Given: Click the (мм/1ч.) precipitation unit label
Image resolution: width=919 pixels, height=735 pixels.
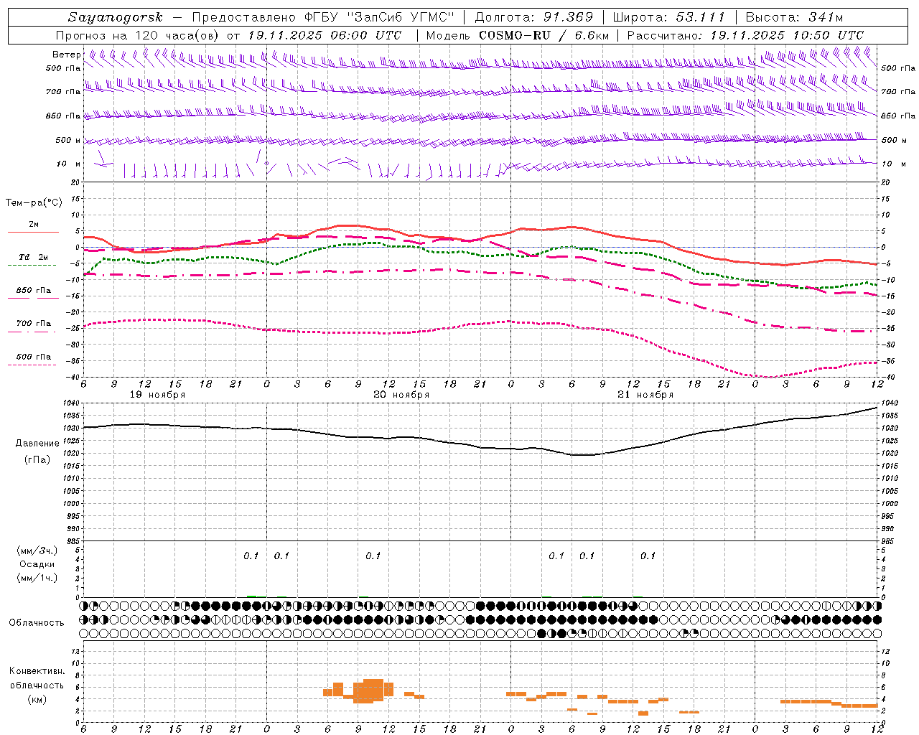Looking at the screenshot, I should pyautogui.click(x=37, y=578).
